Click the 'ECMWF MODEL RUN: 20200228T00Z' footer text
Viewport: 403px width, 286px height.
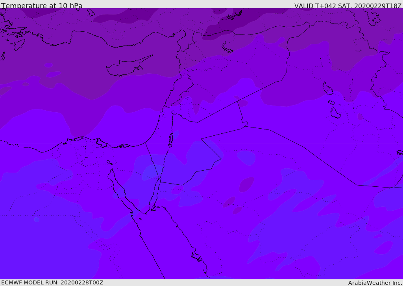click(52, 282)
